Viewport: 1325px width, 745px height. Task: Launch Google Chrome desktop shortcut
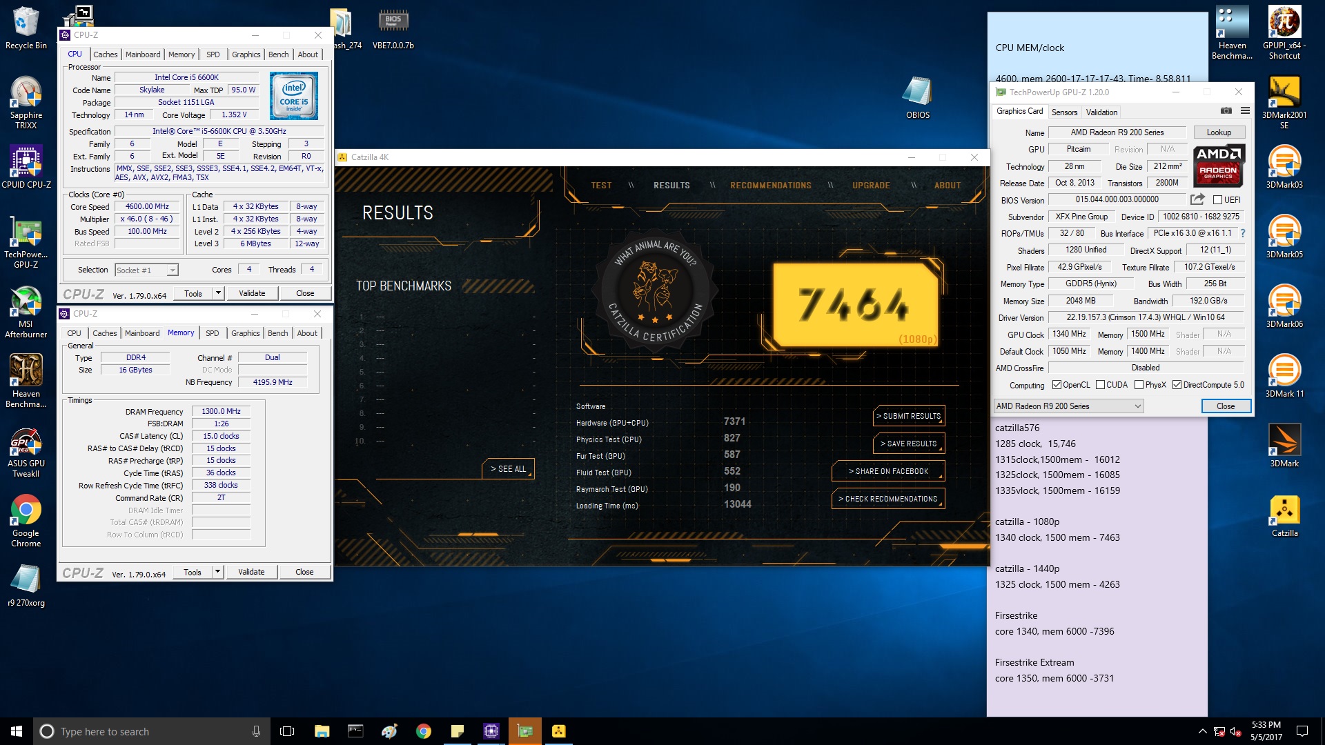(x=26, y=521)
